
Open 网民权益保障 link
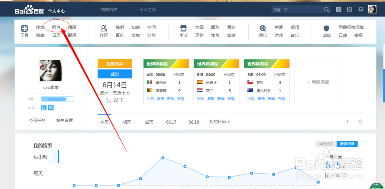(351, 27)
